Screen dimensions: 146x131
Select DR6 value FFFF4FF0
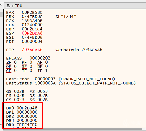(x=27, y=125)
